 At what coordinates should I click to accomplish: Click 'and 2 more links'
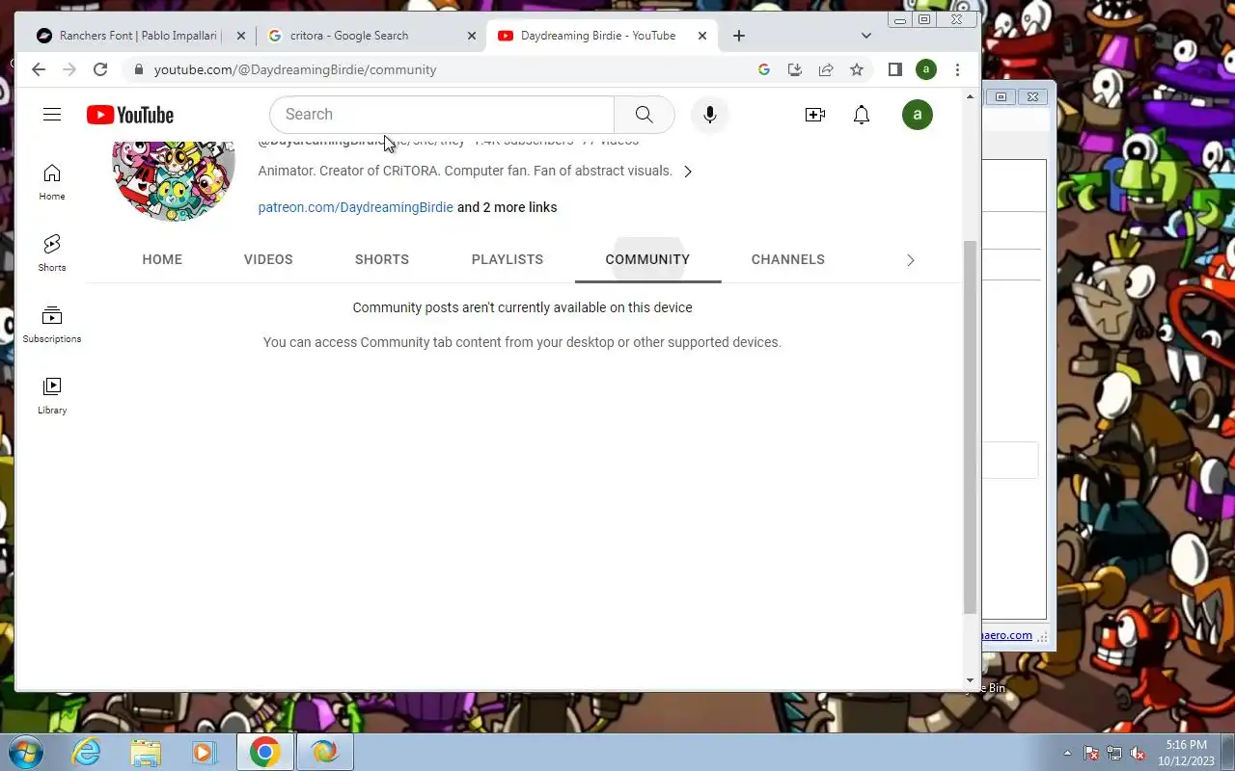[507, 207]
